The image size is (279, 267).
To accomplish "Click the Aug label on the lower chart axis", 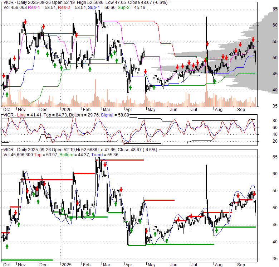I will click(x=219, y=265).
